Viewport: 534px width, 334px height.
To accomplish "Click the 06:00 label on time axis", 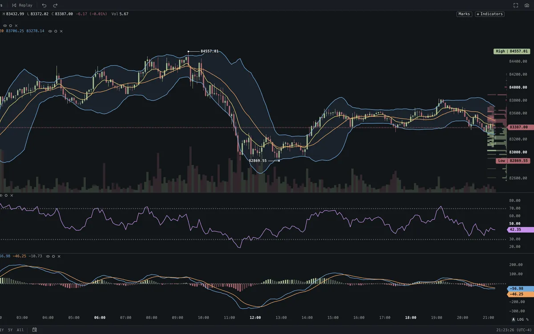I will (100, 318).
